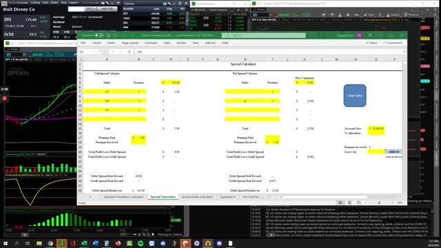Click the SPY row in the Indexes watchlist
This screenshot has height=248, width=441.
coord(154,14)
